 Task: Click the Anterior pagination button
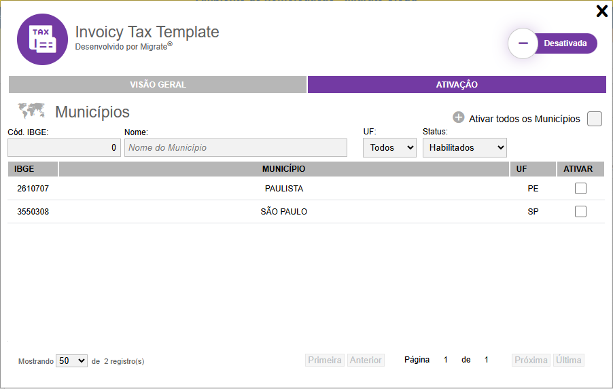[366, 360]
